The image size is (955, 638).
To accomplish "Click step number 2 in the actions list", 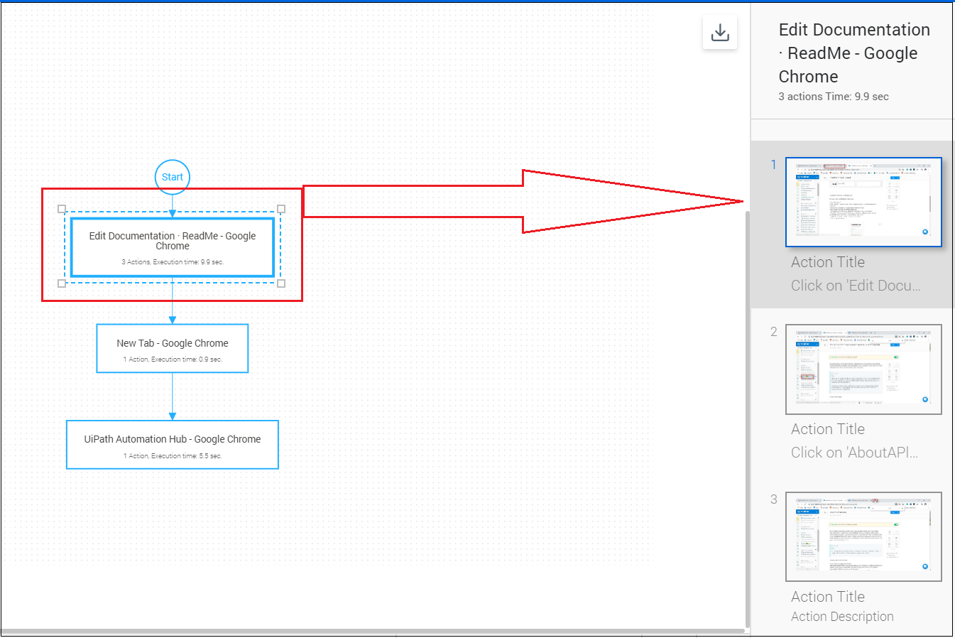I will [x=774, y=332].
